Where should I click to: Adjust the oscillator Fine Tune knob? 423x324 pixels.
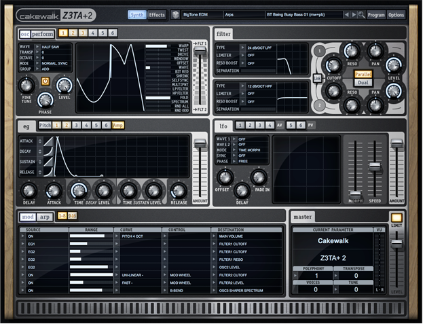coord(26,86)
